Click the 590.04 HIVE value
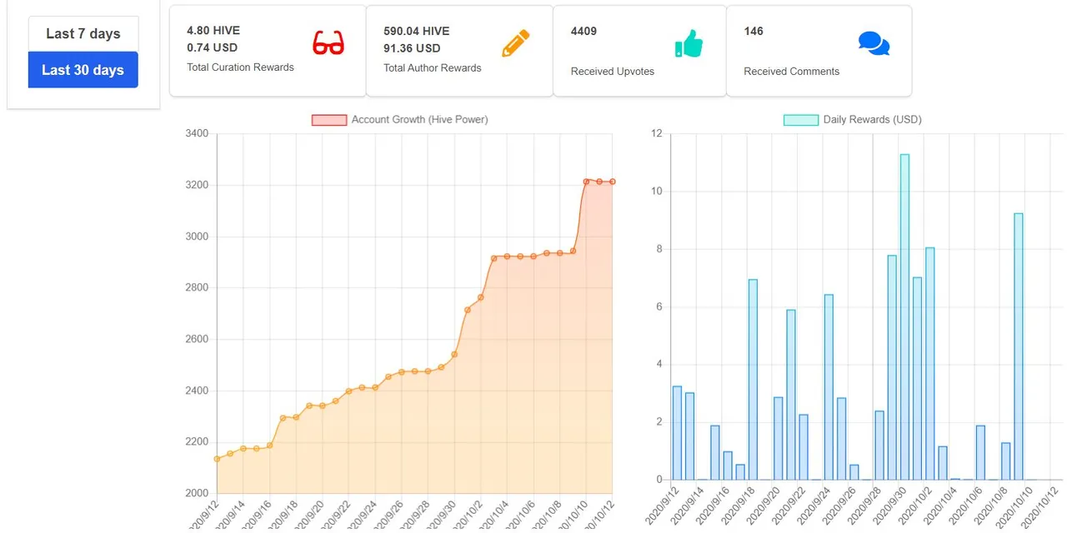The height and width of the screenshot is (533, 1067). (x=416, y=31)
